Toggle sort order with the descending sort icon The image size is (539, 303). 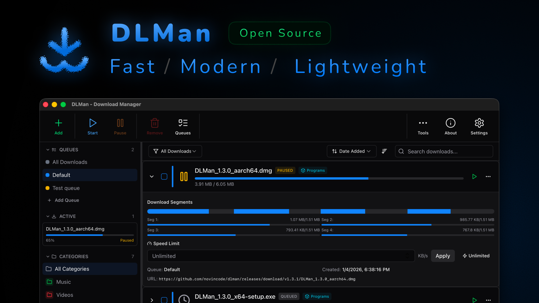click(384, 151)
